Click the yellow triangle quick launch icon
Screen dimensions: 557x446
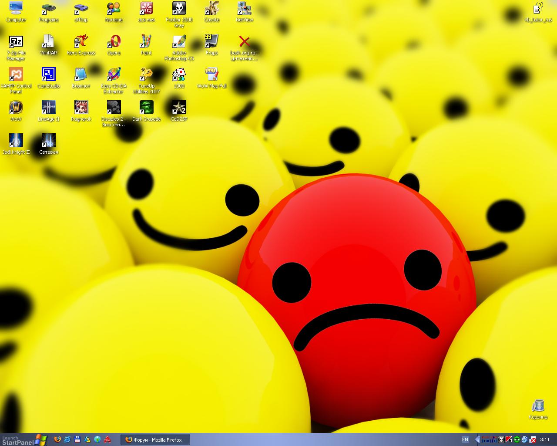point(87,439)
